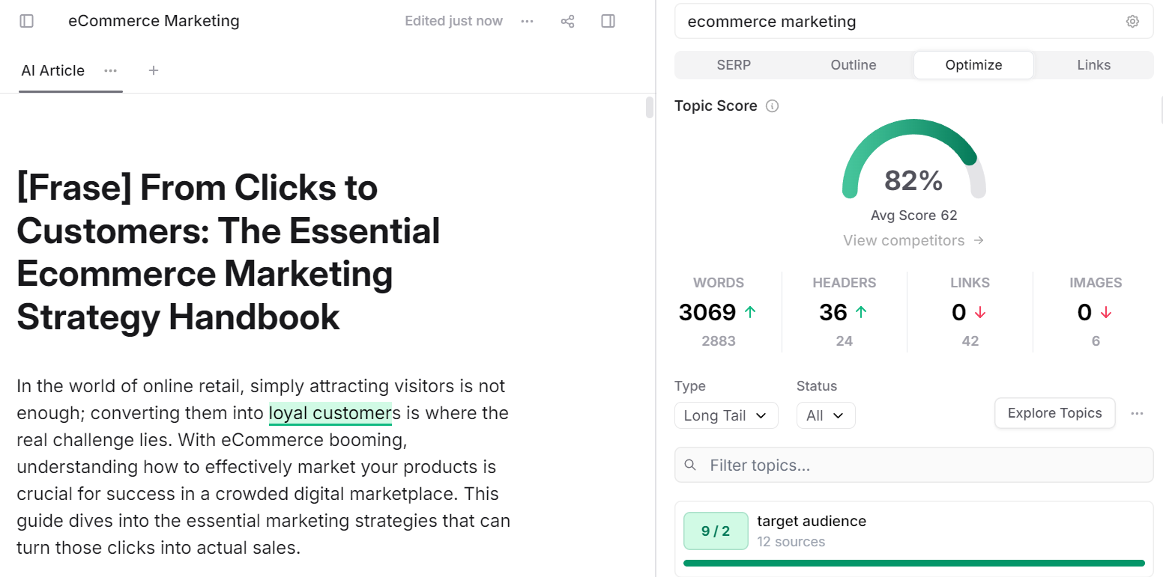Click the 9 / 2 count badge

[x=716, y=531]
